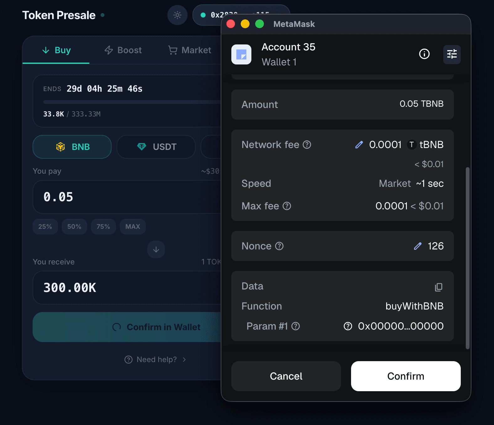The height and width of the screenshot is (425, 494).
Task: Click the nonce edit pencil icon
Action: click(418, 246)
